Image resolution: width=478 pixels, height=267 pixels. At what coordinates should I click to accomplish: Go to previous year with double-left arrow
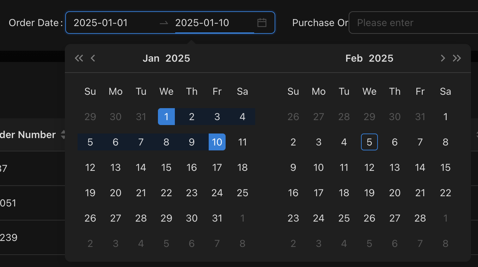pyautogui.click(x=79, y=58)
